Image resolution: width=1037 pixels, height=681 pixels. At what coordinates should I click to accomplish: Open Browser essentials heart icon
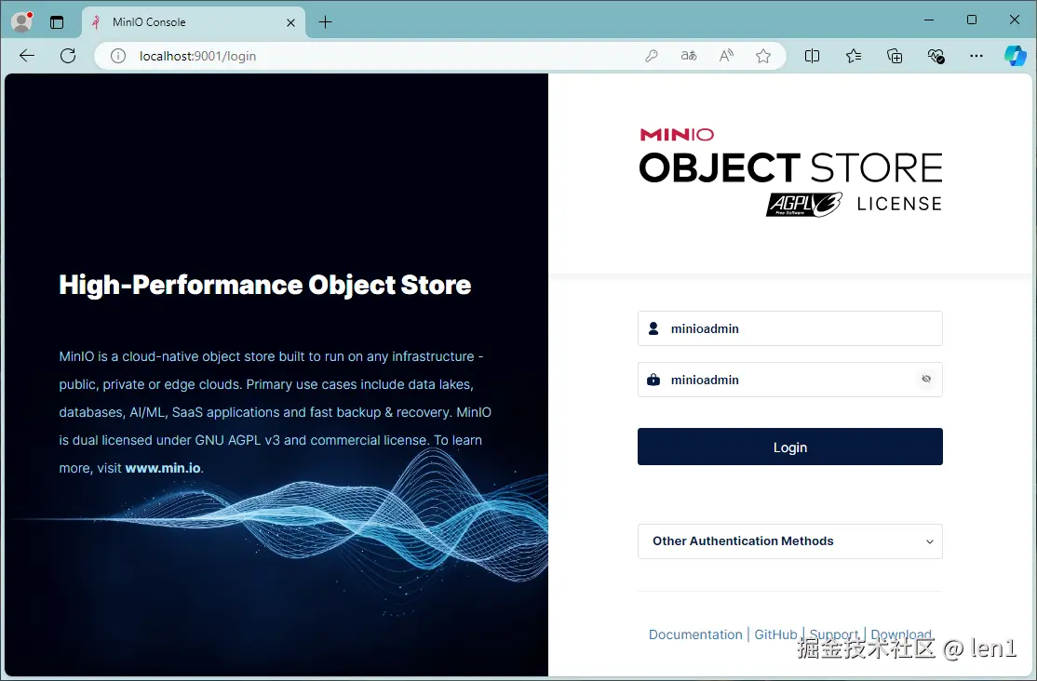[936, 56]
